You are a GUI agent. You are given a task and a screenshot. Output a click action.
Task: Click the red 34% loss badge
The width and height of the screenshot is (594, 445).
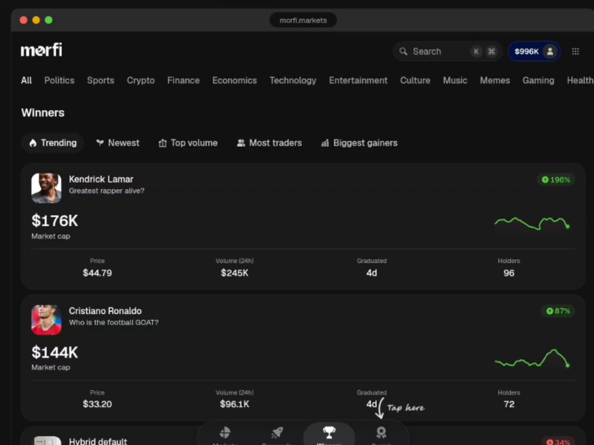click(x=558, y=442)
